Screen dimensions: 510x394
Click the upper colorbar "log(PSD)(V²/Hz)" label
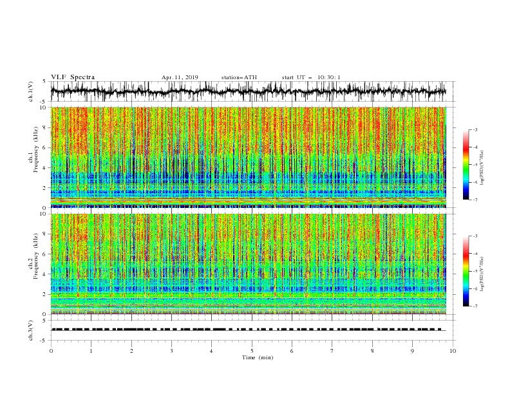point(482,167)
